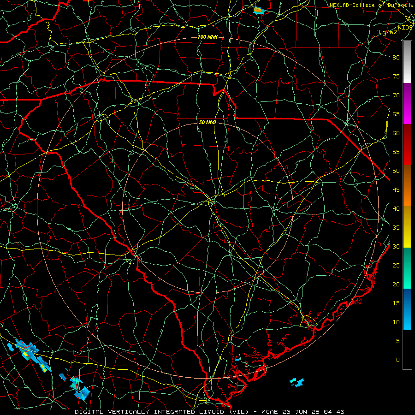Click the 30 value on the VIL scale
Image resolution: width=415 pixels, height=415 pixels.
click(396, 246)
